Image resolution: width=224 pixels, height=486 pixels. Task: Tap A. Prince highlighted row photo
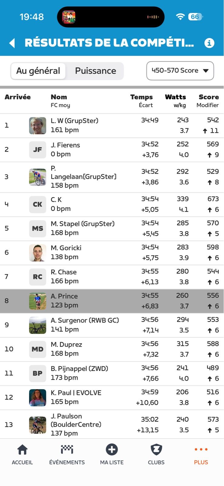(x=38, y=301)
